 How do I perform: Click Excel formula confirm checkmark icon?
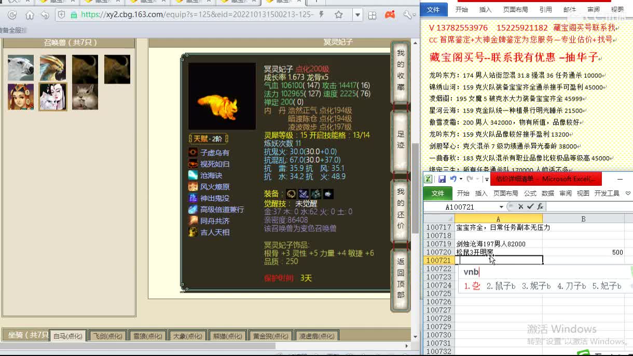click(x=530, y=207)
